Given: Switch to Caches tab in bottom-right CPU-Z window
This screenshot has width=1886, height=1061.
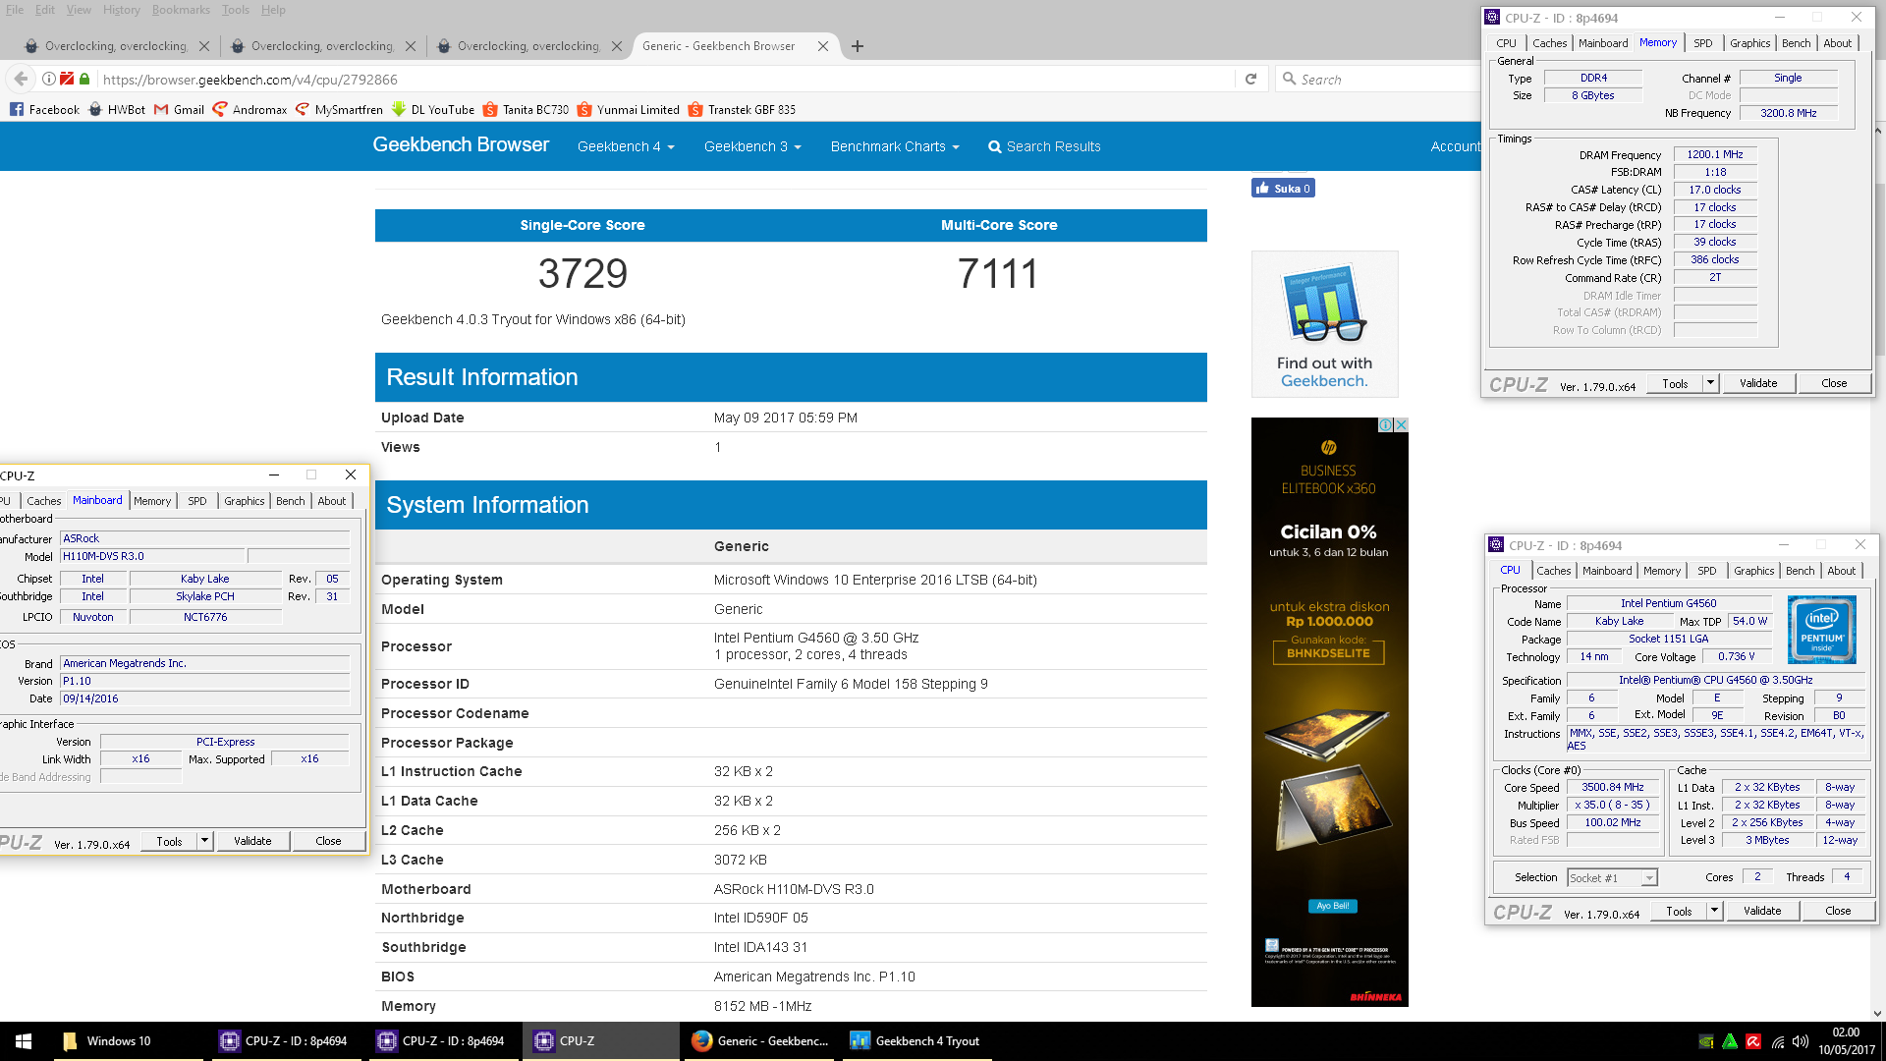Looking at the screenshot, I should tap(1553, 571).
